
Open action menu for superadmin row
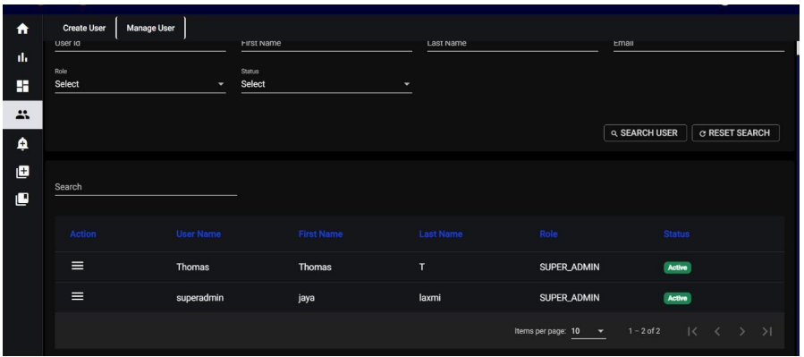[78, 296]
